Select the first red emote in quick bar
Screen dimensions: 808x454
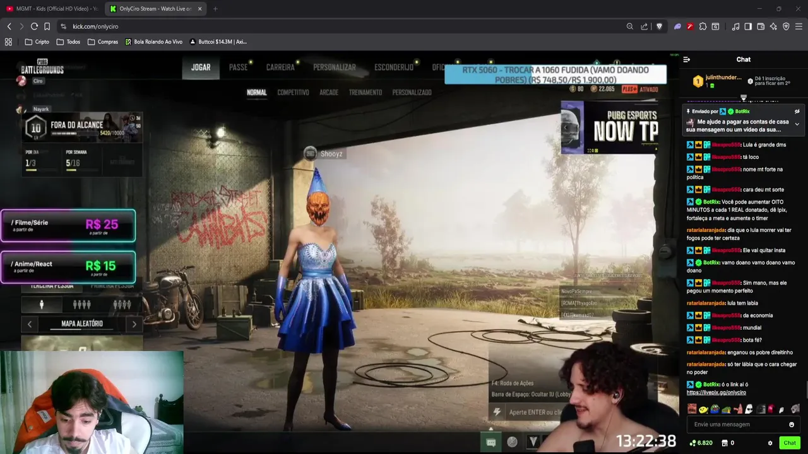(x=692, y=409)
